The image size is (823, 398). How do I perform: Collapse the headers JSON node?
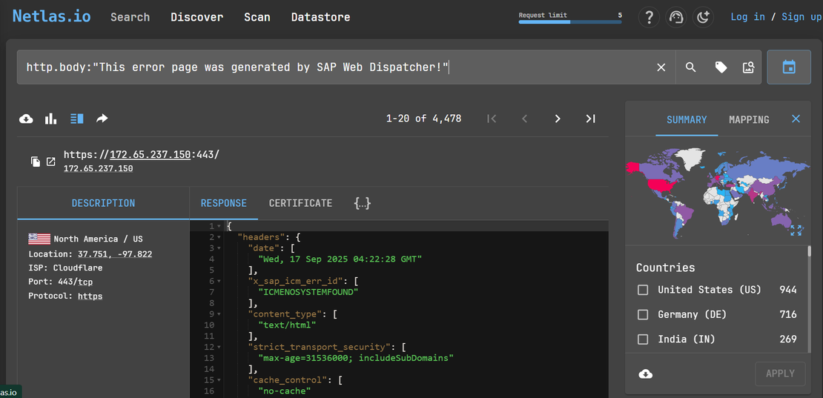219,237
